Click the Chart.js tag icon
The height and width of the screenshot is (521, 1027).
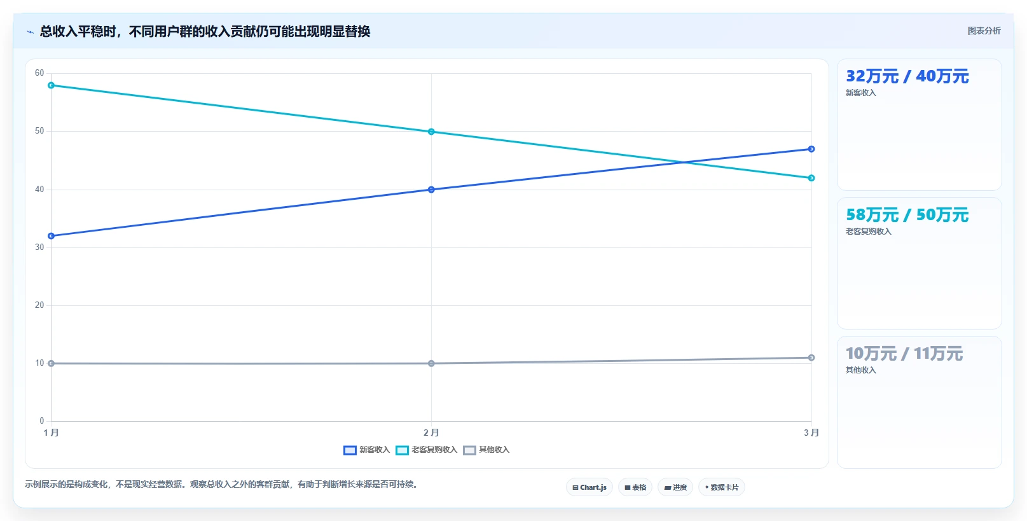[x=576, y=488]
